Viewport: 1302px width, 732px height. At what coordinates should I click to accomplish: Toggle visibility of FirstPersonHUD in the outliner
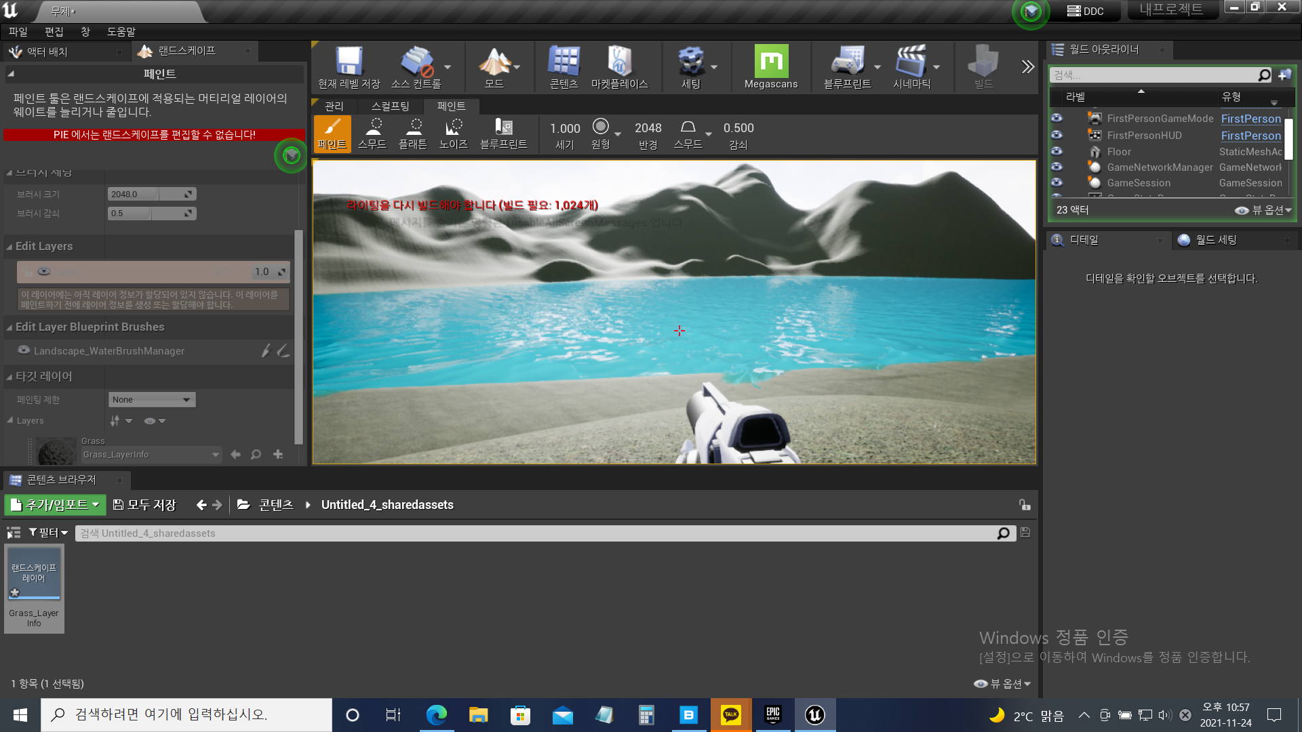(x=1057, y=135)
